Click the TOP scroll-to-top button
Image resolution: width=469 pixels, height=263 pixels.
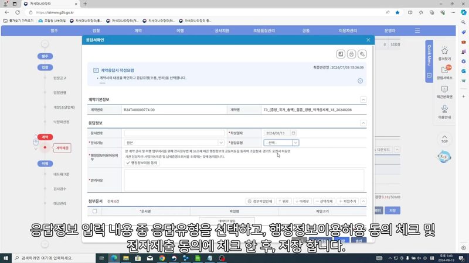[444, 139]
